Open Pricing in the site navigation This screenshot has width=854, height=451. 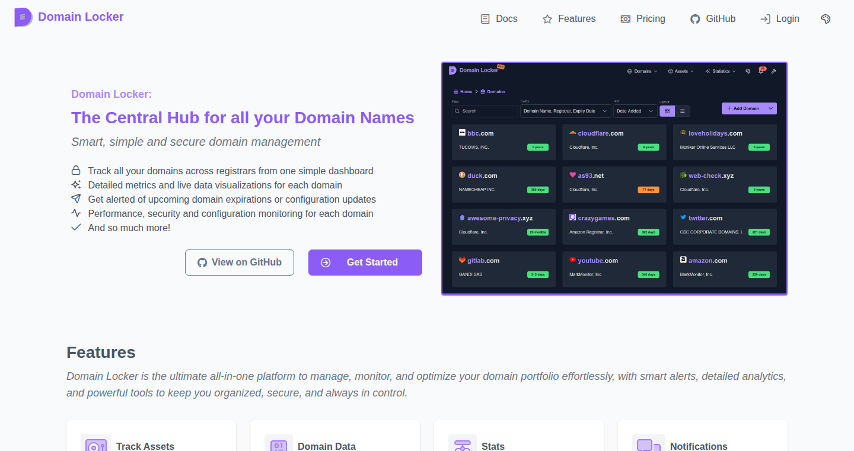point(643,19)
